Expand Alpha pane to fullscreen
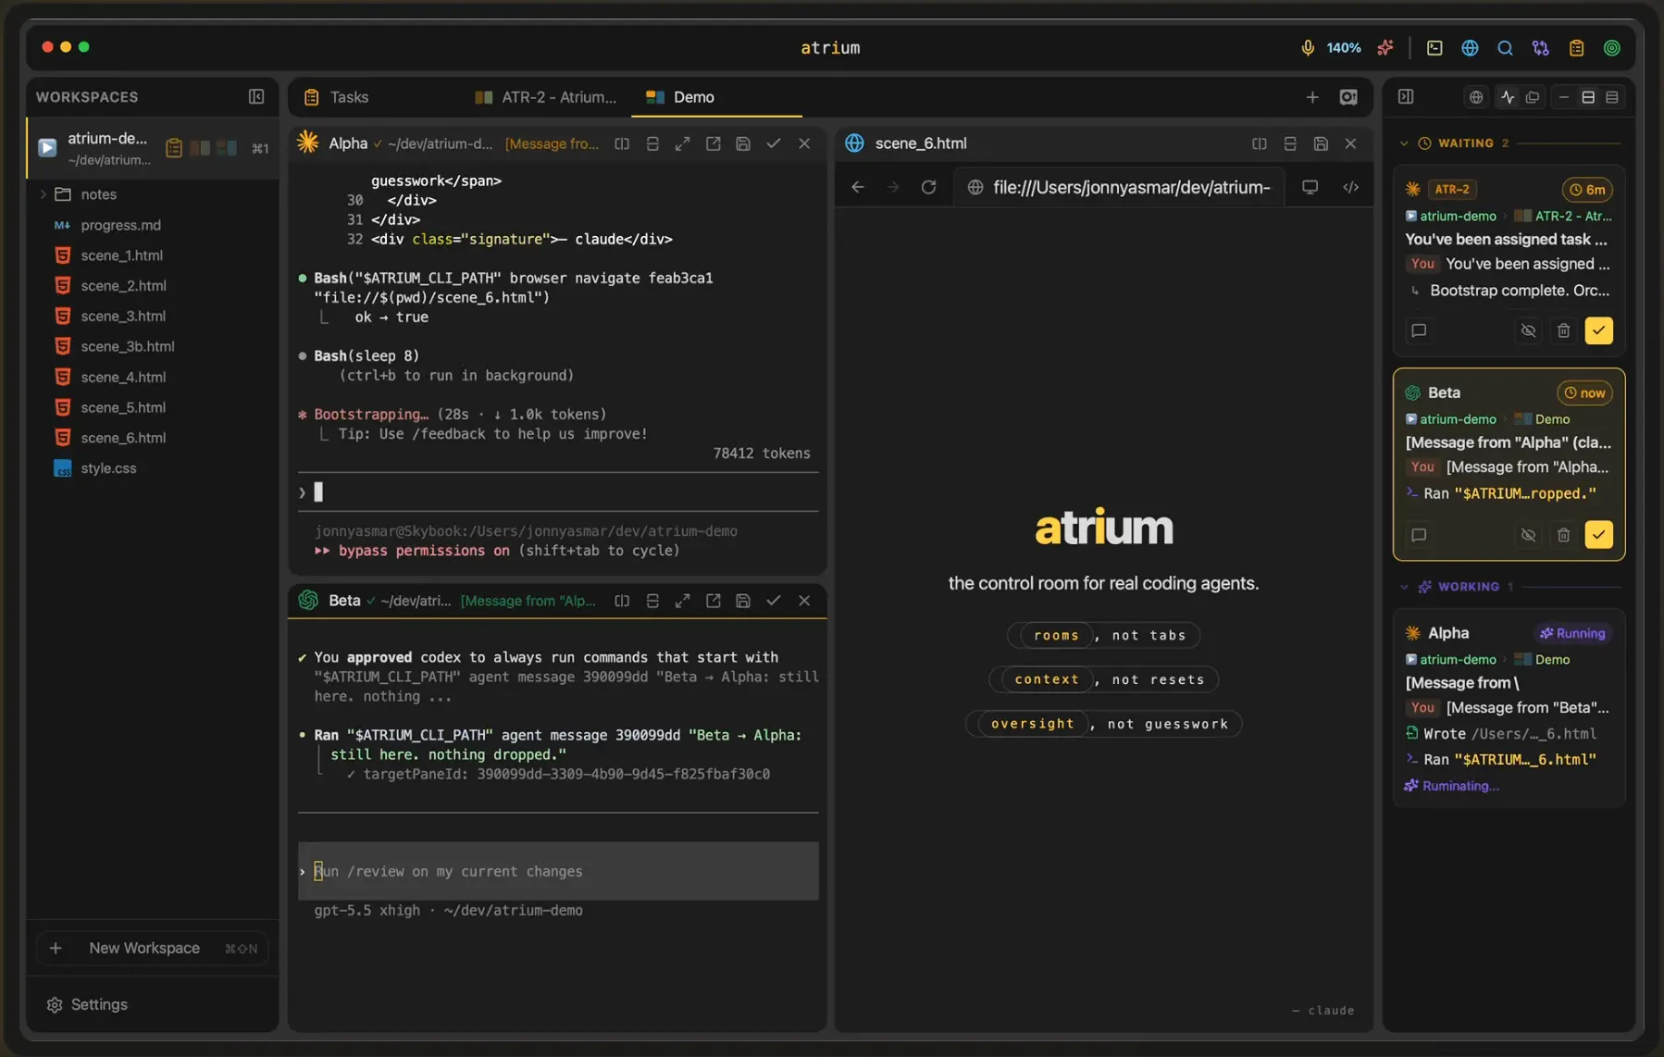The image size is (1664, 1057). 682,143
